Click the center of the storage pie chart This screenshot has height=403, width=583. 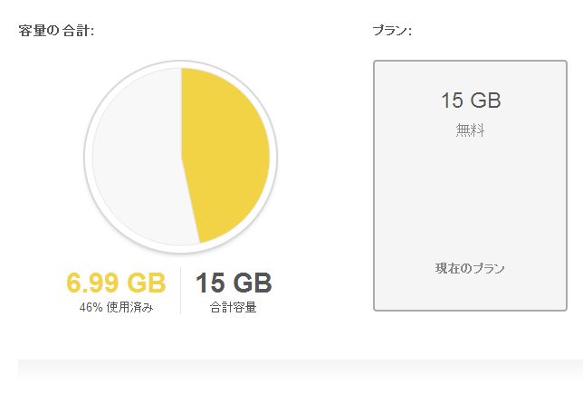tap(181, 157)
